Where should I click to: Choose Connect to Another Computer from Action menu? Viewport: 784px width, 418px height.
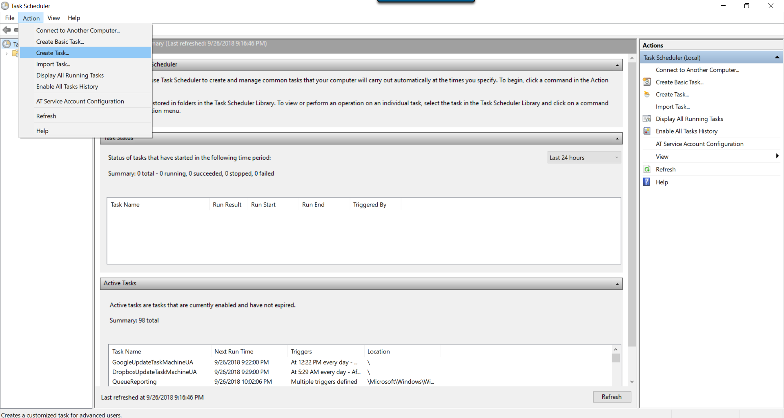point(85,31)
